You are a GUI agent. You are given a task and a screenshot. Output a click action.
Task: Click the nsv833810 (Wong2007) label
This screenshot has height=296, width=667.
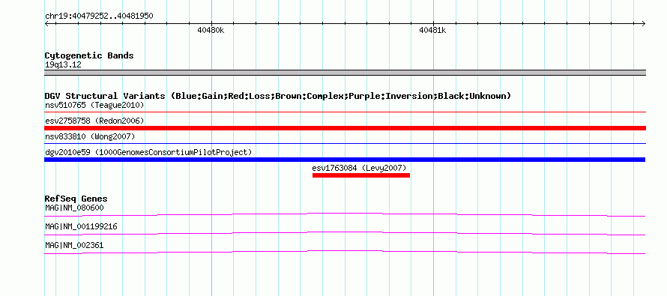click(90, 136)
